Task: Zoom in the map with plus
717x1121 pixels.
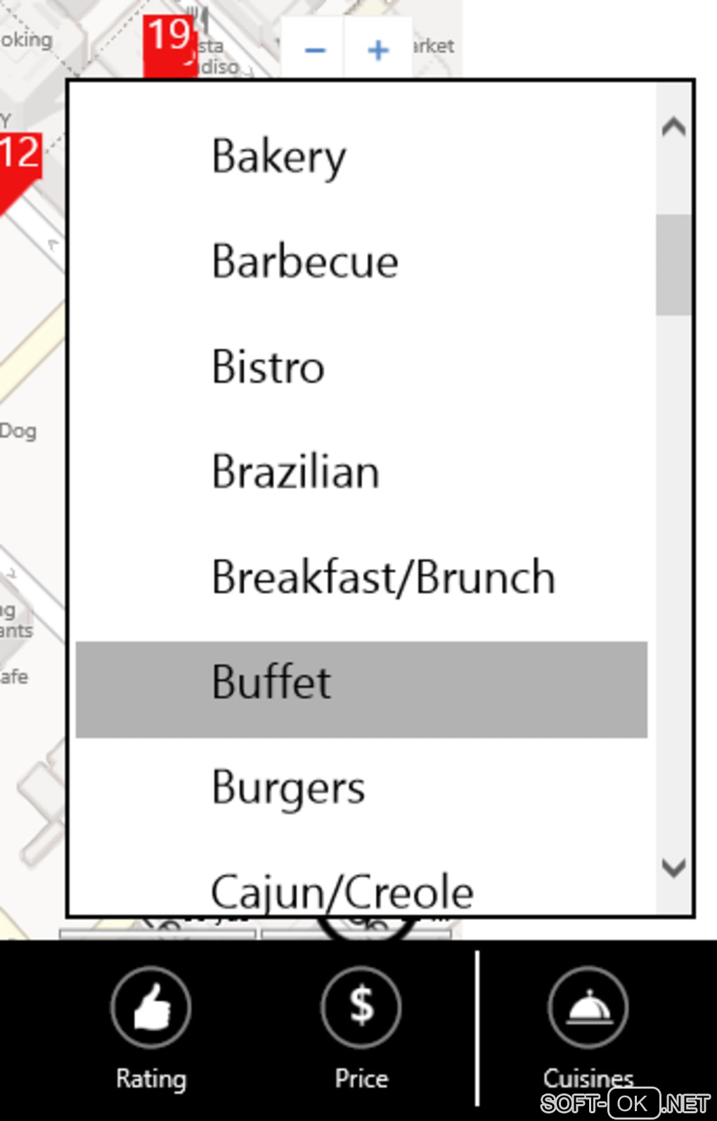Action: click(378, 50)
